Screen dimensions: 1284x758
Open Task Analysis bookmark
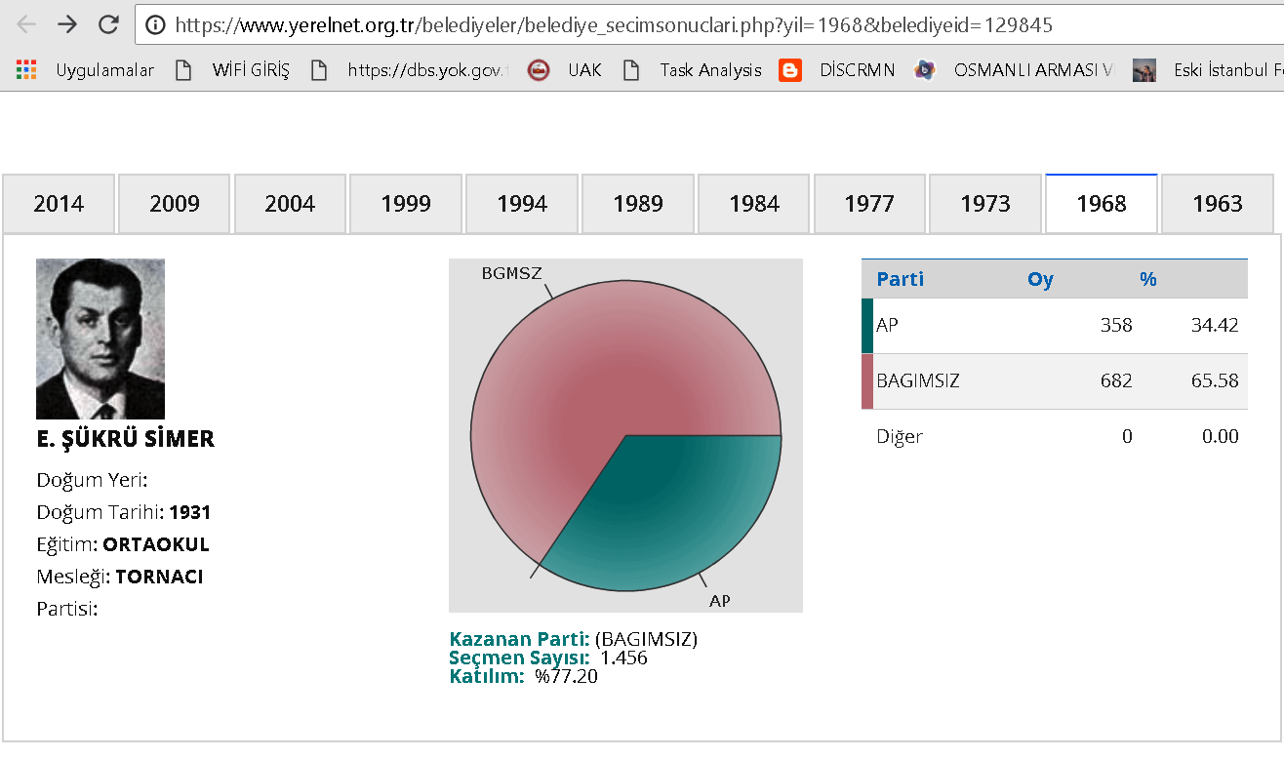(x=693, y=70)
